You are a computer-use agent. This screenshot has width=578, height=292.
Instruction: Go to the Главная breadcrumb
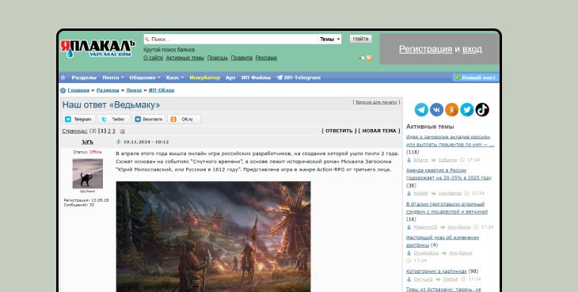point(78,90)
